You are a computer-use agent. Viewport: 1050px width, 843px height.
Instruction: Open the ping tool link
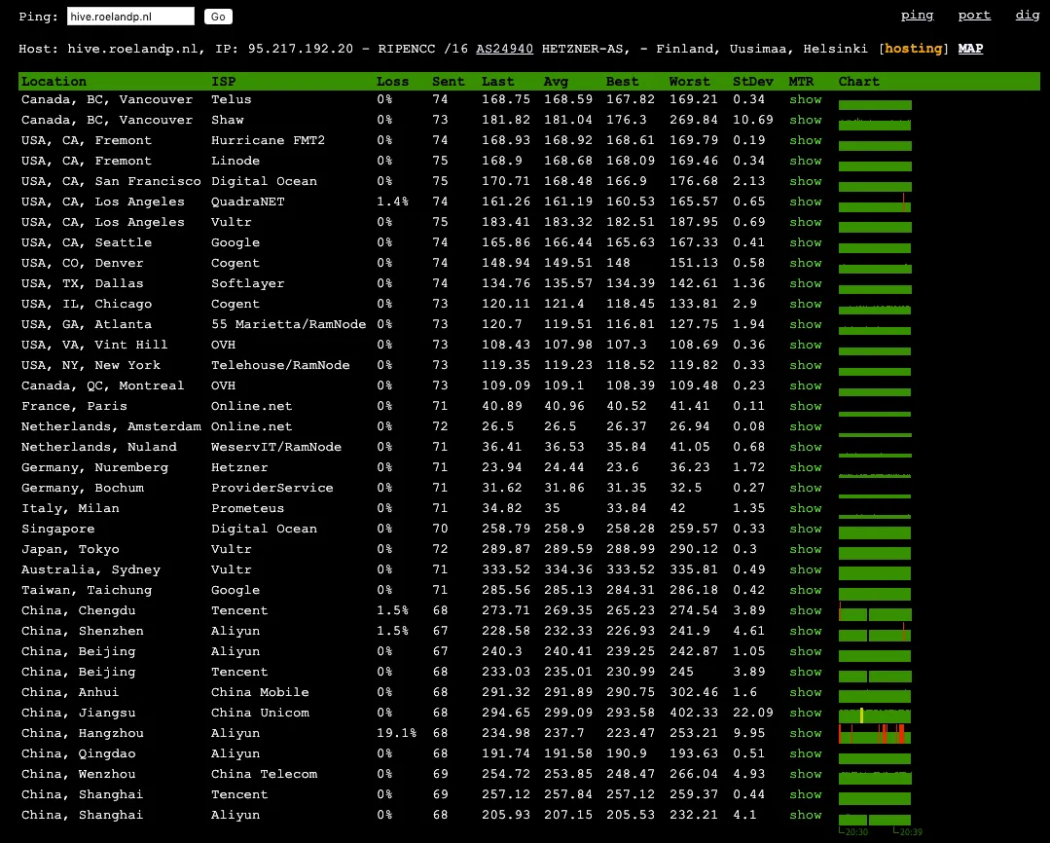(917, 15)
